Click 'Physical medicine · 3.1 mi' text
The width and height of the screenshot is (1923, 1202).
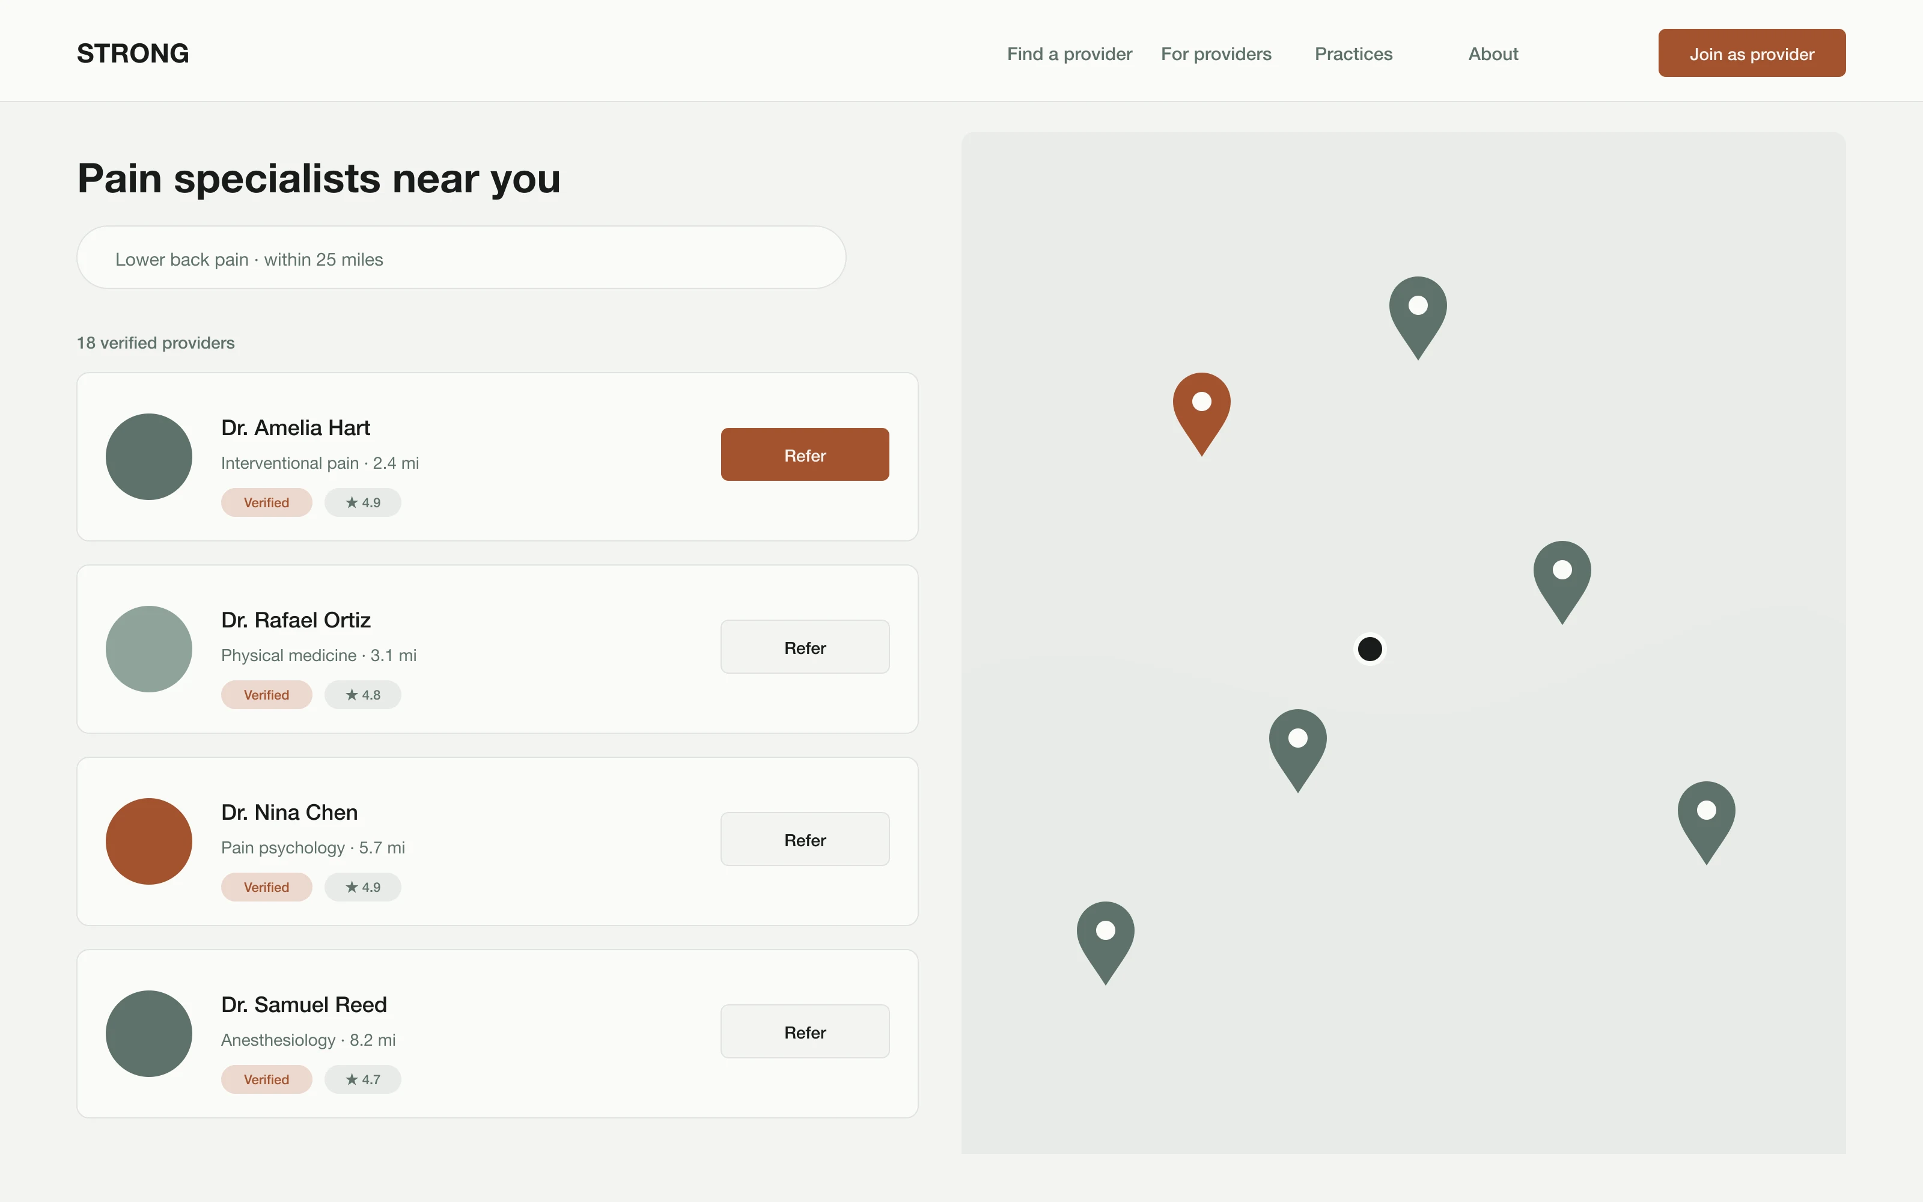[318, 655]
